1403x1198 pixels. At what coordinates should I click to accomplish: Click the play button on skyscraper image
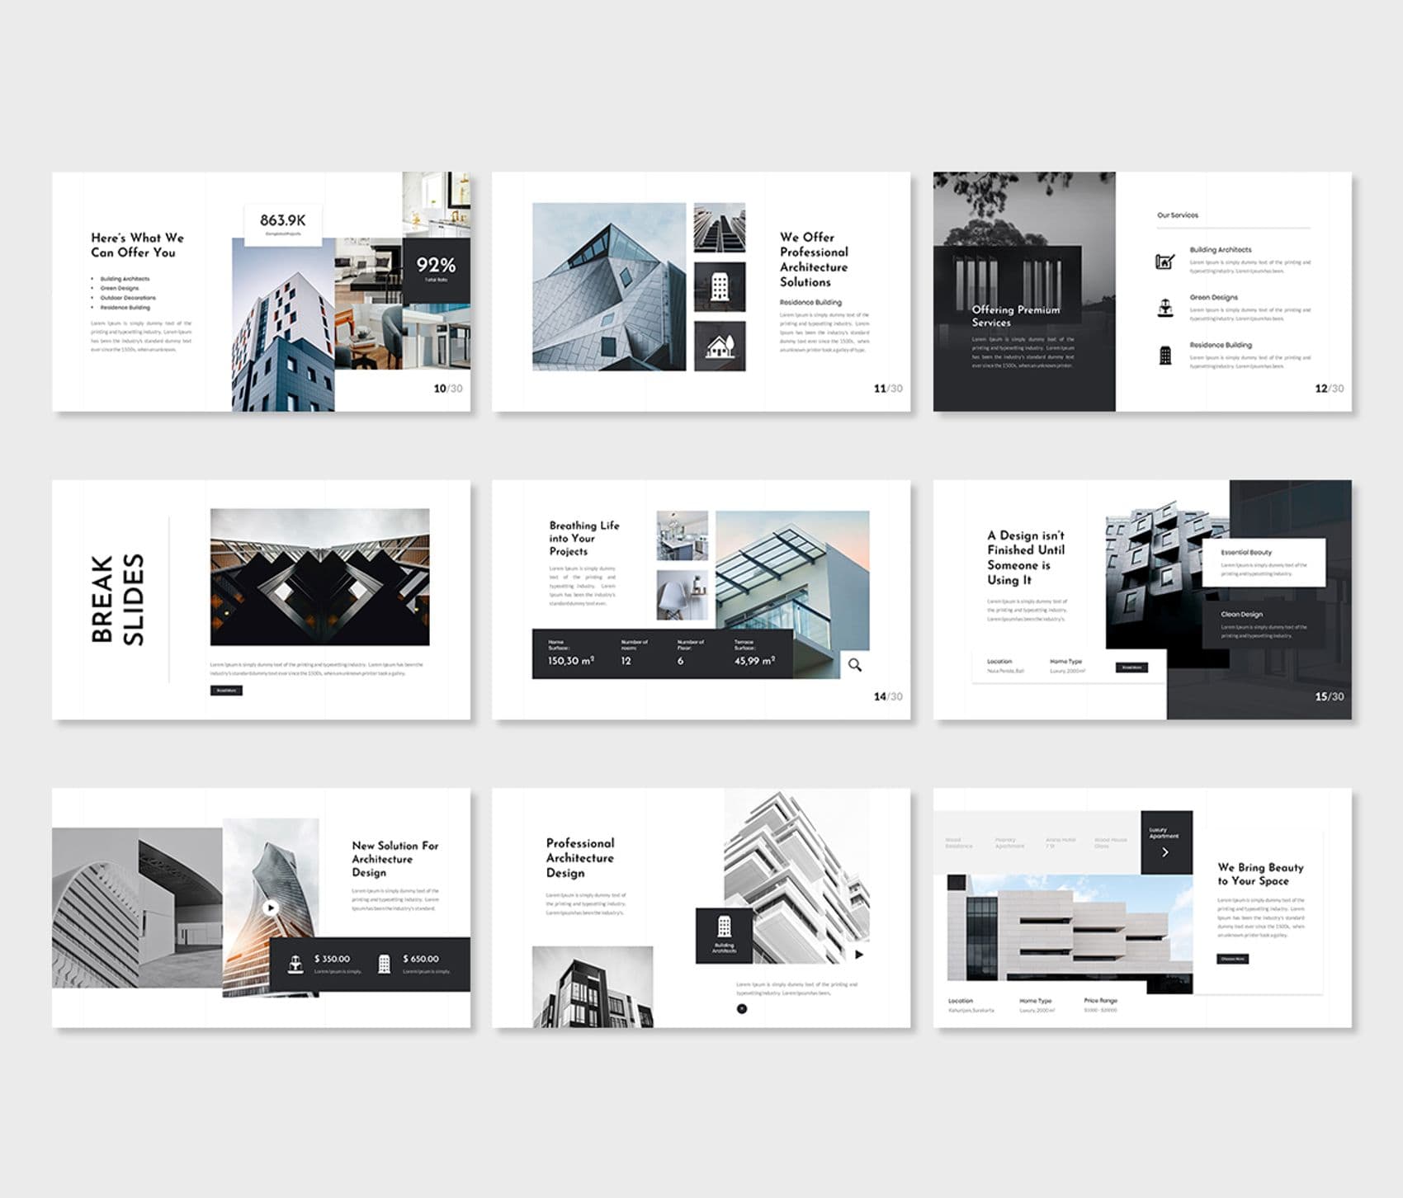tap(271, 908)
